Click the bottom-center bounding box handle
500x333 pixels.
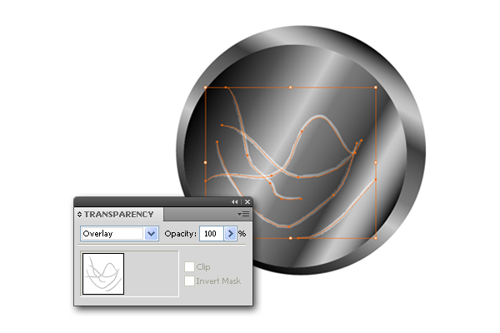pyautogui.click(x=291, y=238)
